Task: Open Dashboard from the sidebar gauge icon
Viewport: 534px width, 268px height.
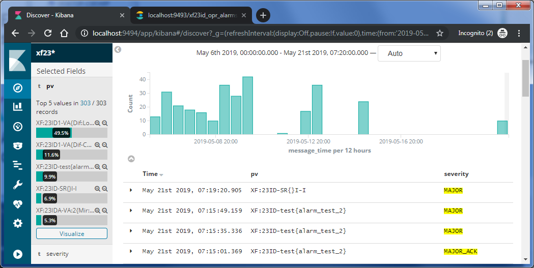Action: [17, 127]
